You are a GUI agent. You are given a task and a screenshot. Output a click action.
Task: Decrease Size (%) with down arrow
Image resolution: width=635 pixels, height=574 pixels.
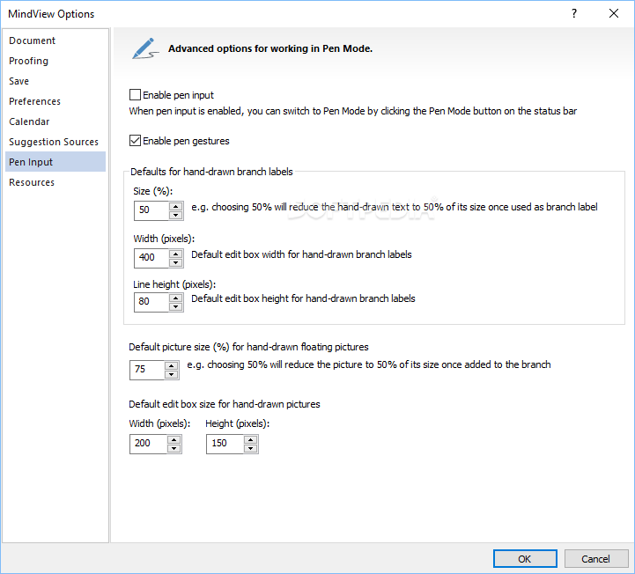pos(176,216)
